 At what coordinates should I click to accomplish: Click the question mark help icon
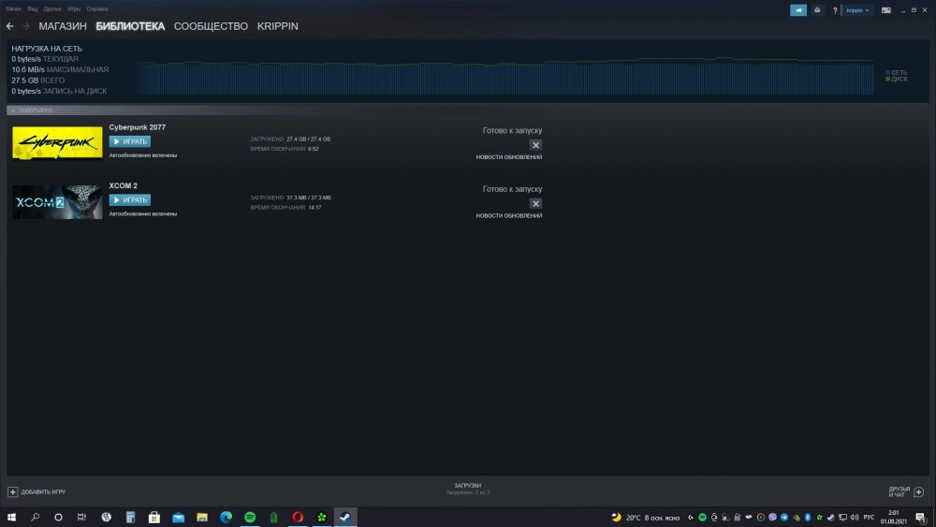[x=834, y=10]
